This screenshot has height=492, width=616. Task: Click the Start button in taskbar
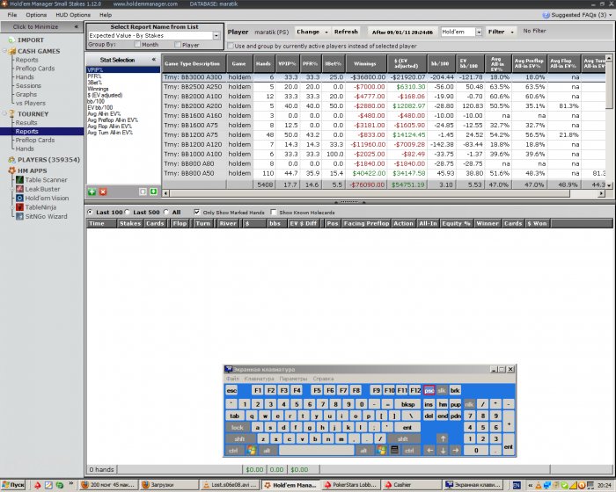click(x=13, y=485)
